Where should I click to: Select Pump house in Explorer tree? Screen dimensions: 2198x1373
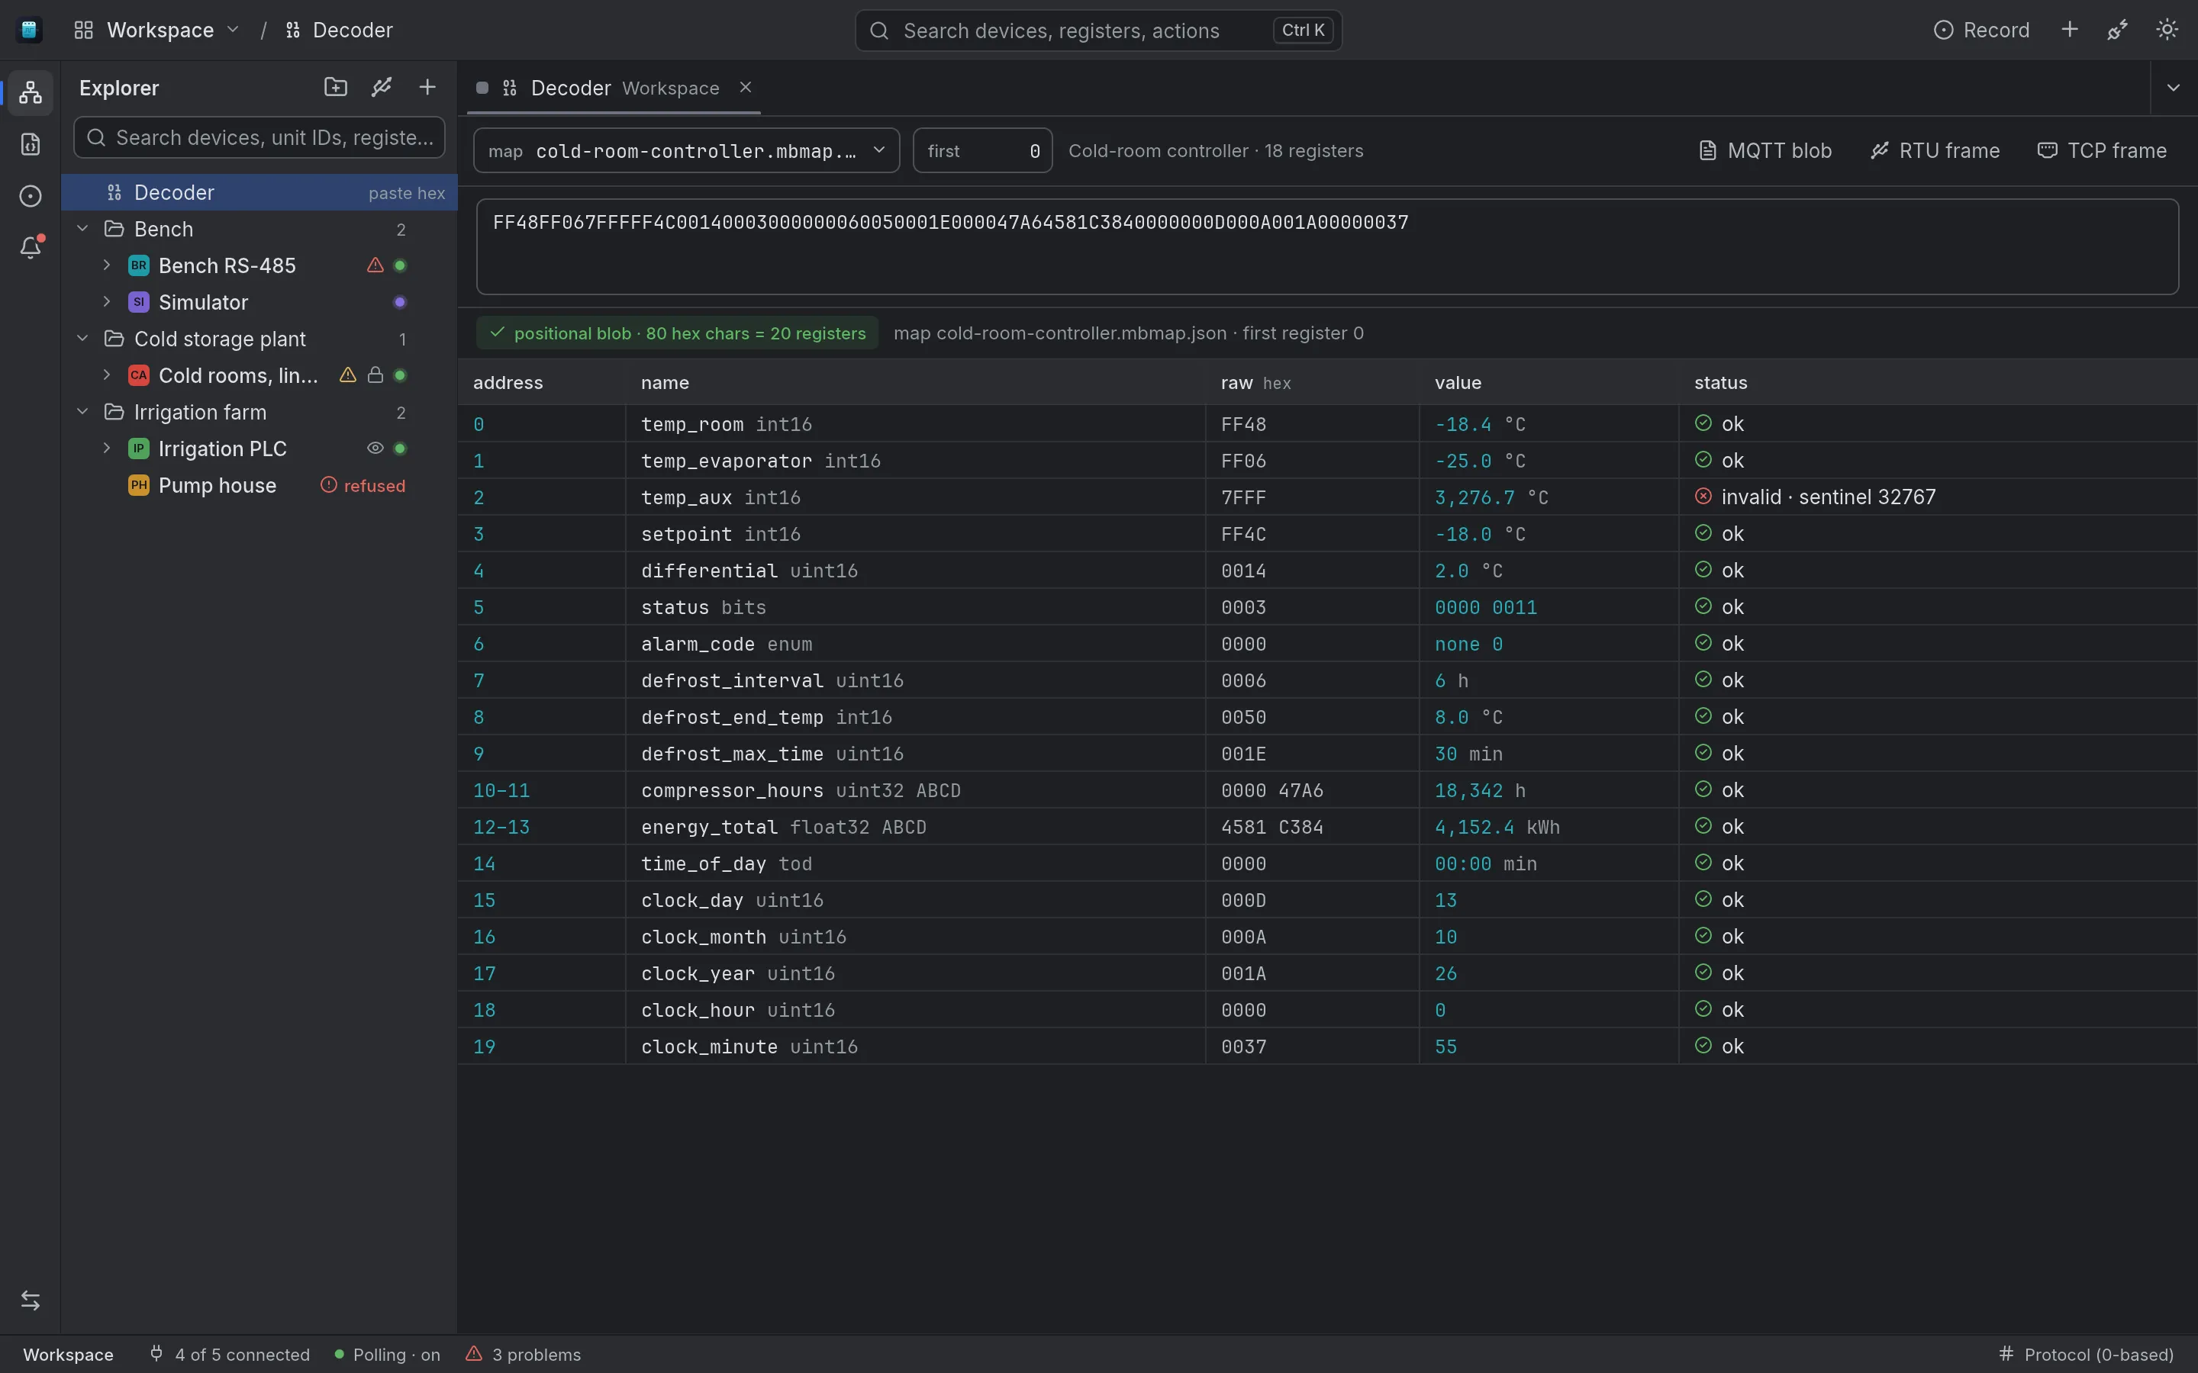tap(259, 486)
